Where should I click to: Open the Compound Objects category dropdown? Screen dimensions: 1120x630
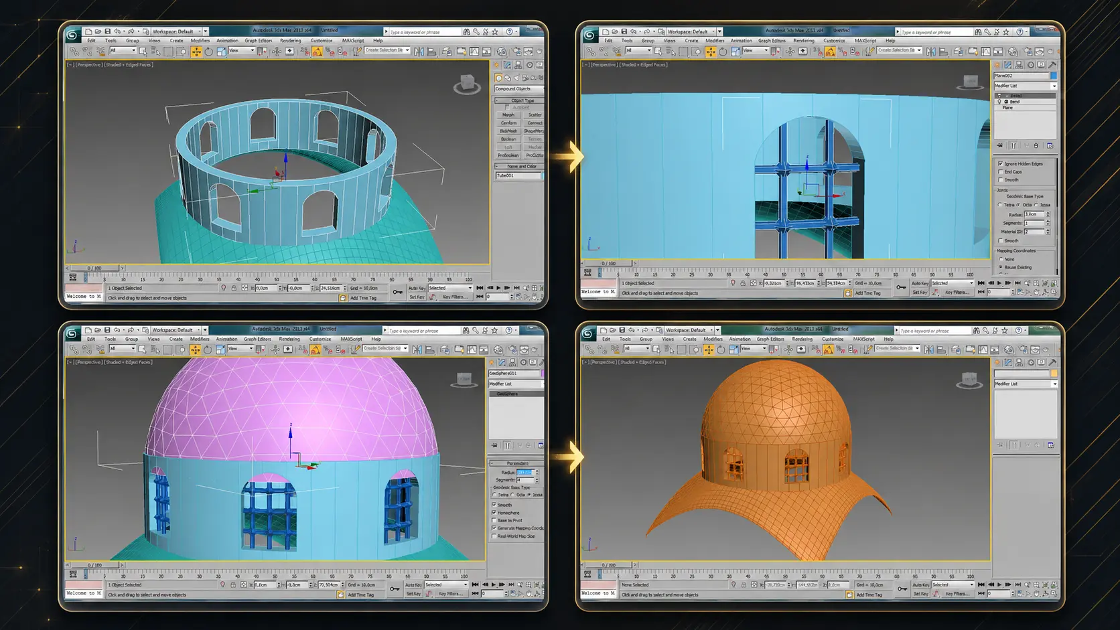[518, 88]
